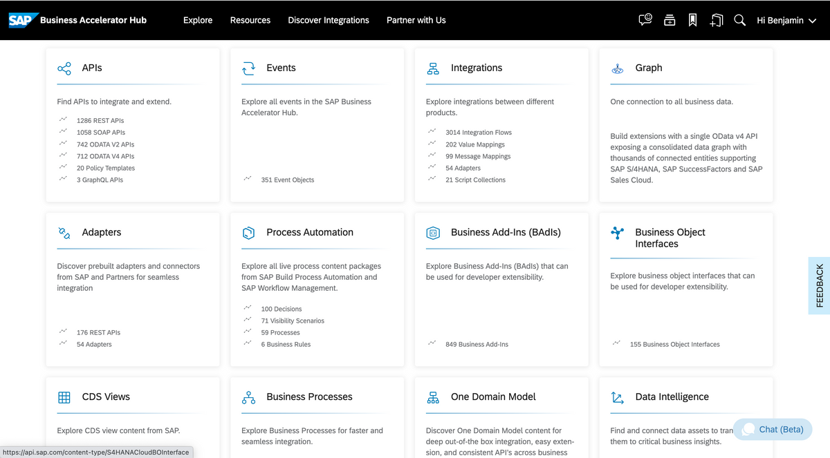830x458 pixels.
Task: Click 54 Adapters under Integrations
Action: 463,168
